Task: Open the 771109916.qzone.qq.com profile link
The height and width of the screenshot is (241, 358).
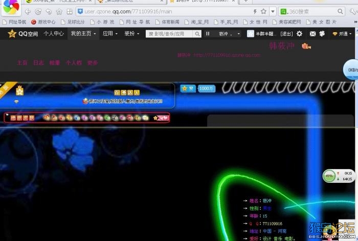Action: pos(227,55)
